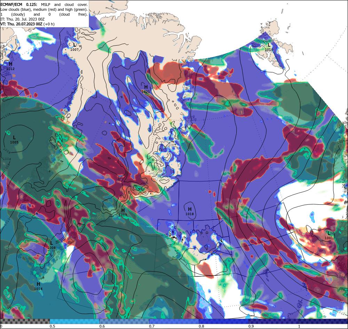Select the L 1007 low pressure marker
Viewport: 348px width, 329px height.
coord(74,47)
